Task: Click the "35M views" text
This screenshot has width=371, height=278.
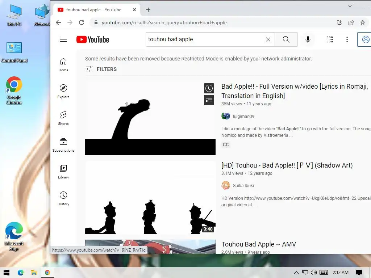Action: [x=232, y=104]
